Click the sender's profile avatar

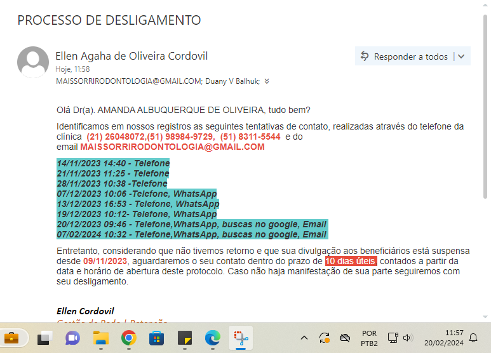pos(33,62)
